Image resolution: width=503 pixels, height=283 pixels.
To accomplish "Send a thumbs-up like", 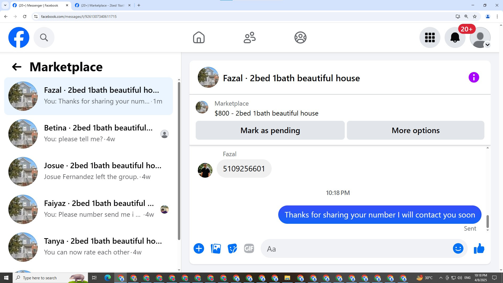I will pyautogui.click(x=479, y=248).
